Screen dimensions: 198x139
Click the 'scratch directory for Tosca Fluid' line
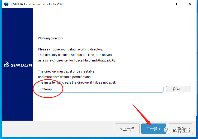coord(77,60)
